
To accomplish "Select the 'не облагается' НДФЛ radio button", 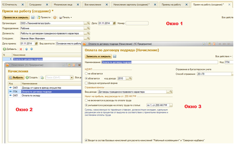I will point(86,74).
